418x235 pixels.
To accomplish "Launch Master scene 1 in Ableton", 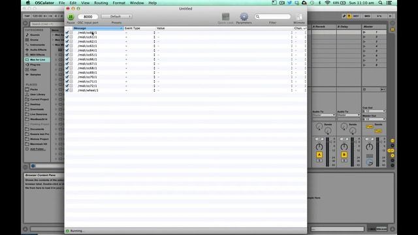I will (x=364, y=32).
